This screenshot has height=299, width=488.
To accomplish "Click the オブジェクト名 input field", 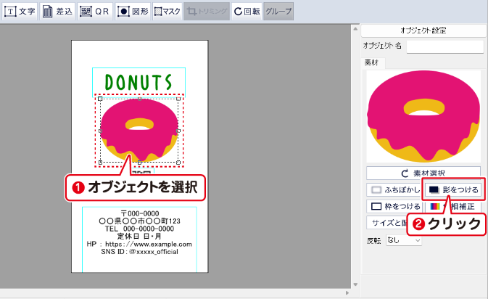I will (444, 46).
